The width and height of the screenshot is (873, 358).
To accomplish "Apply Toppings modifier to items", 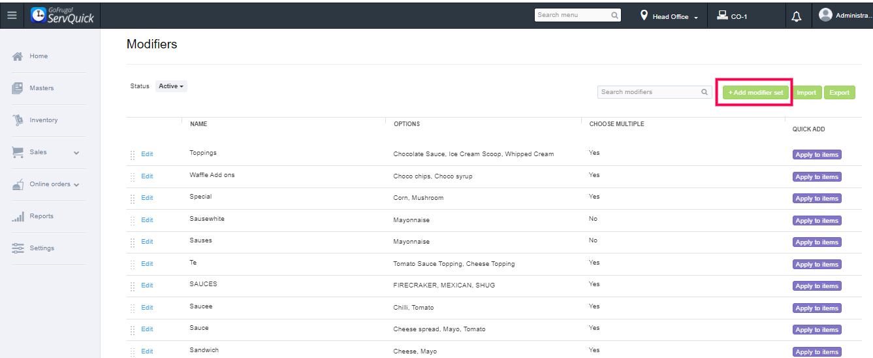I will [817, 155].
